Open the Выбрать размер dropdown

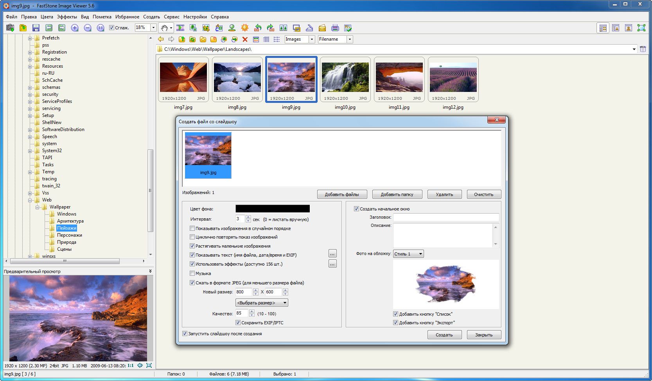pos(262,303)
